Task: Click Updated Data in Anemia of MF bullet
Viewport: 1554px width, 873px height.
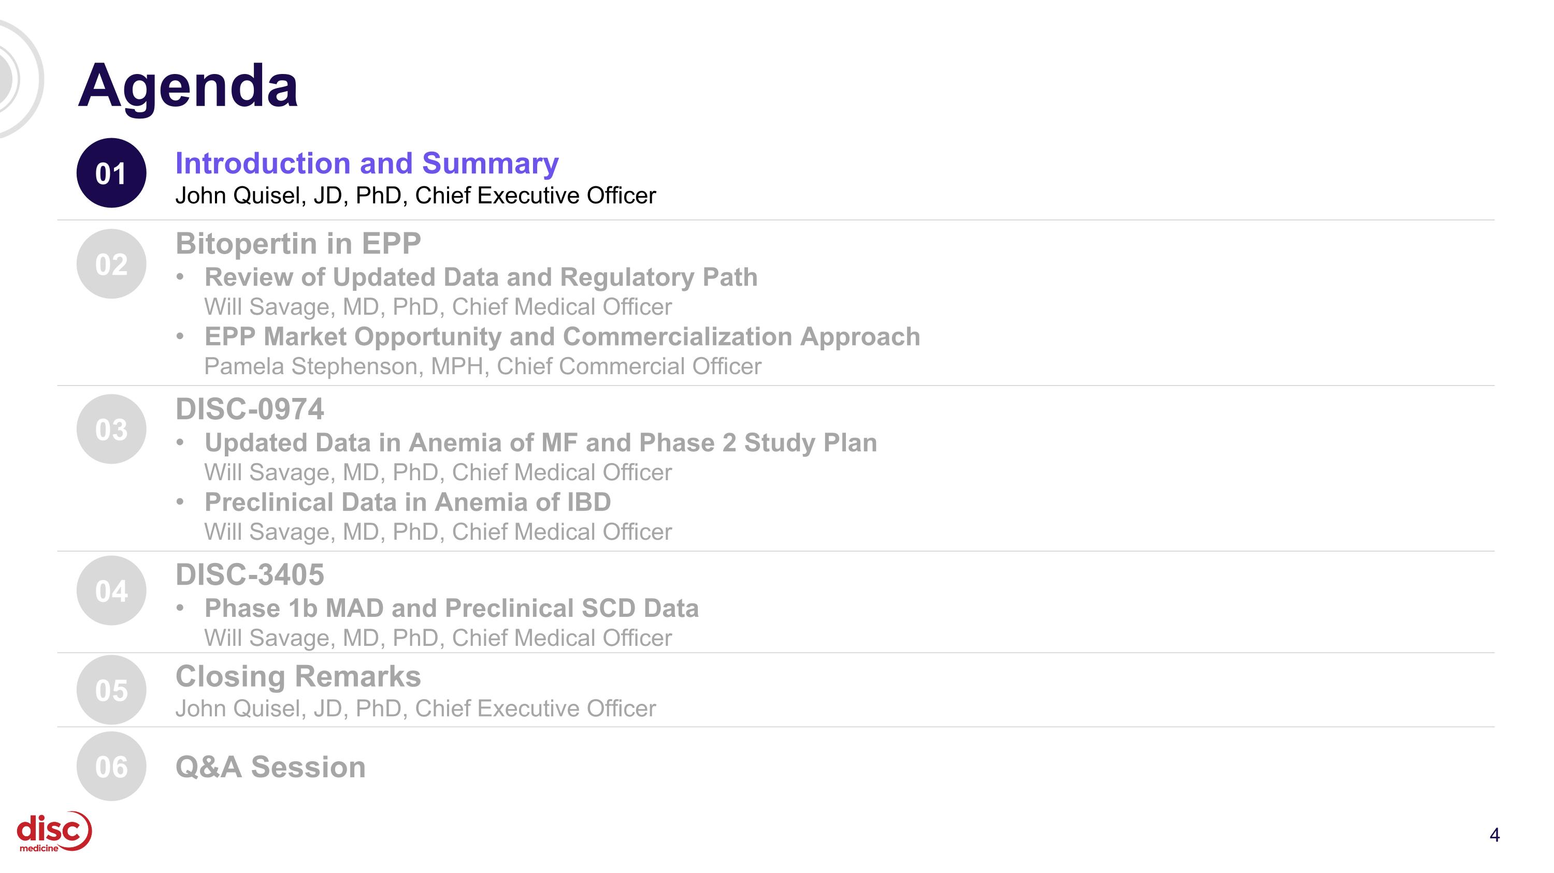Action: click(540, 443)
